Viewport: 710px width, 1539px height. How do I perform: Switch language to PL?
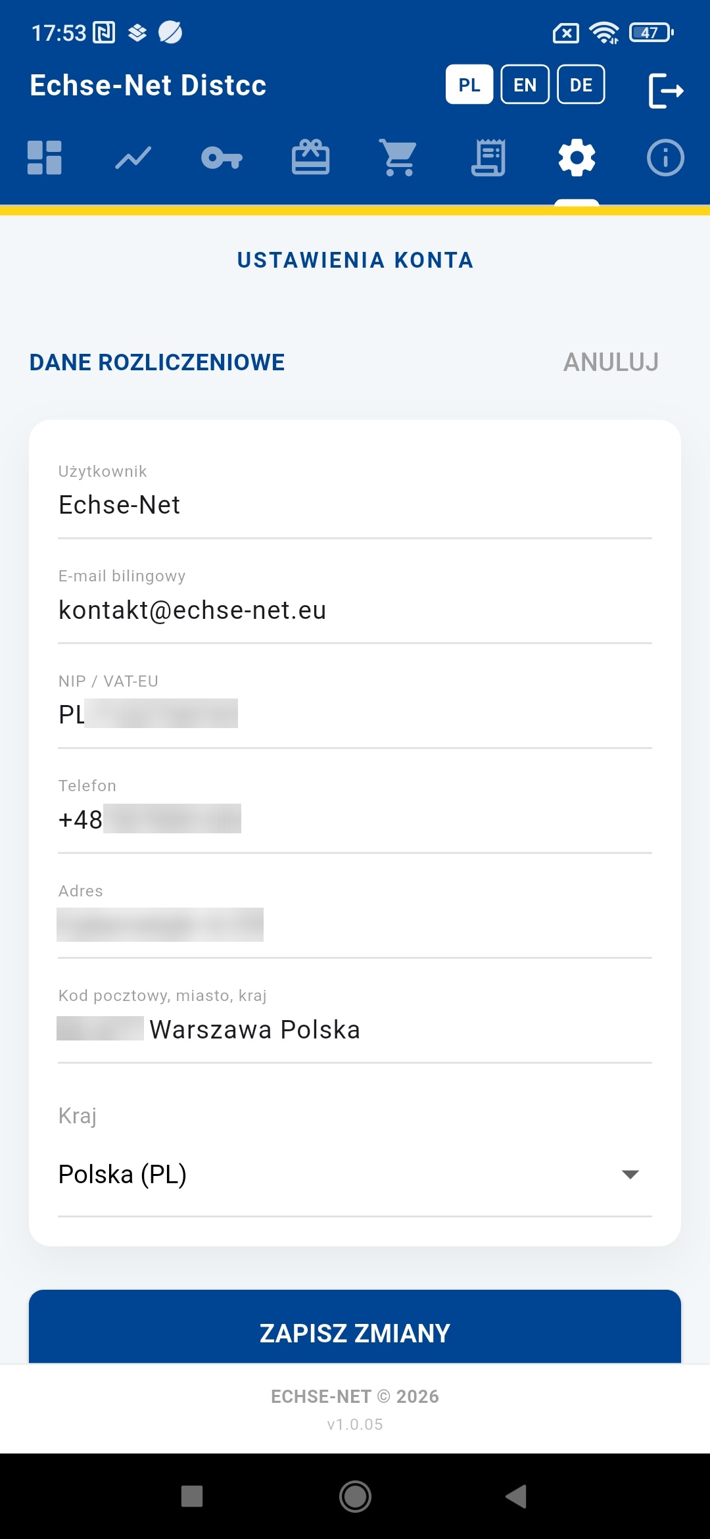click(x=469, y=84)
